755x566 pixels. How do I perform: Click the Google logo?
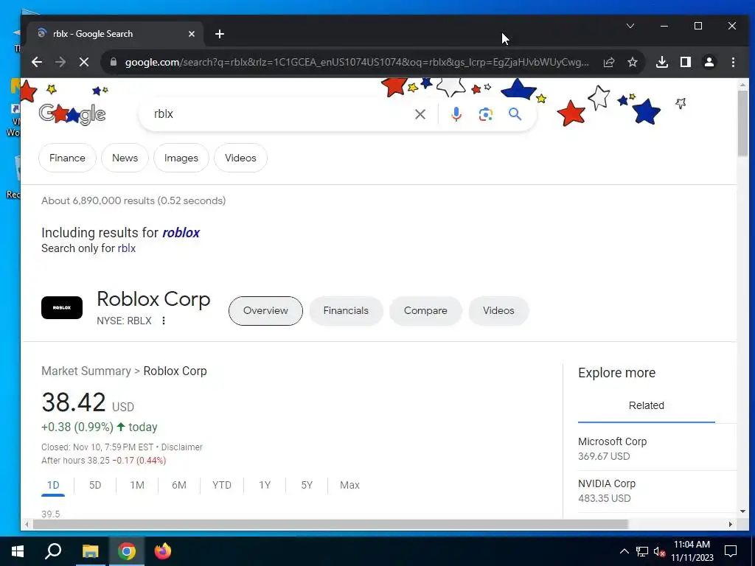(72, 114)
